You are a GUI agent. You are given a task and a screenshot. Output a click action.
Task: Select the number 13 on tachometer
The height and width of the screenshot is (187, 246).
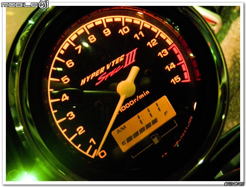[163, 53]
